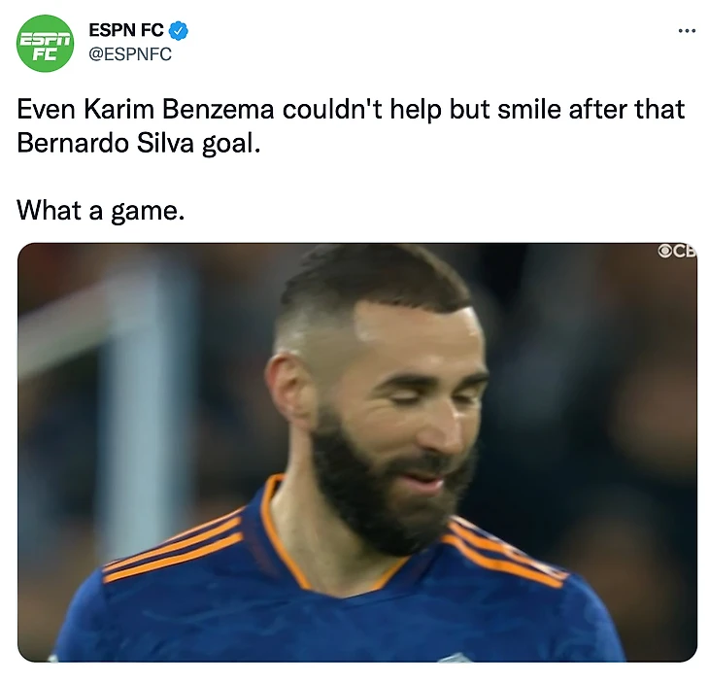The width and height of the screenshot is (709, 683).
Task: Open the Benzema video thumbnail
Action: (357, 453)
